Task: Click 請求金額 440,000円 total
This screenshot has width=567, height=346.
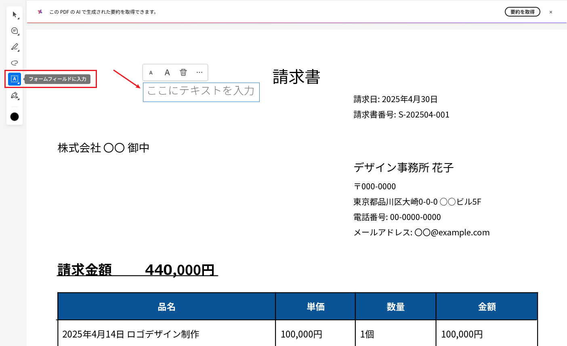Action: (137, 270)
